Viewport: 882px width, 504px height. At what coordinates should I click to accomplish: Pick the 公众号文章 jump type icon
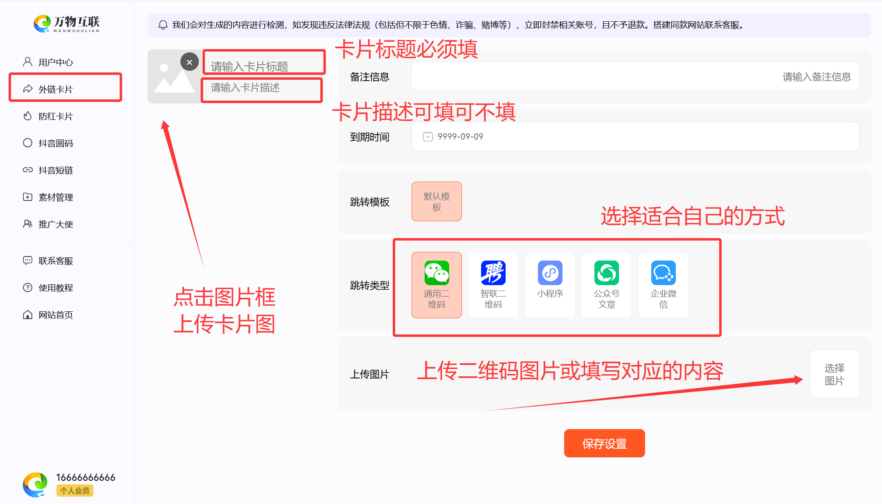[x=606, y=273]
